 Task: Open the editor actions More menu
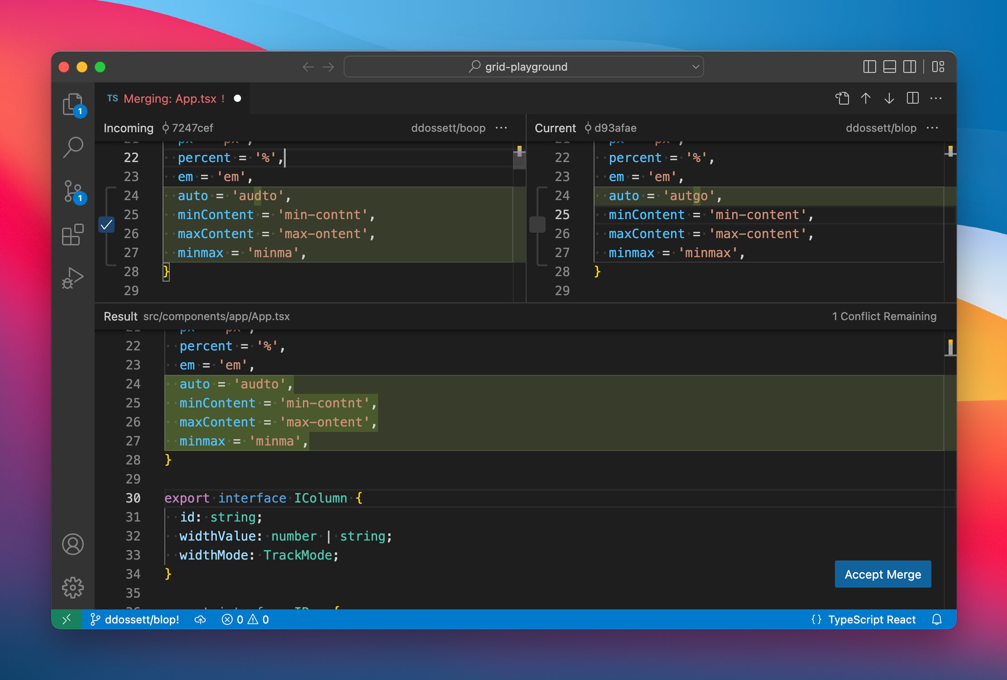click(x=936, y=98)
